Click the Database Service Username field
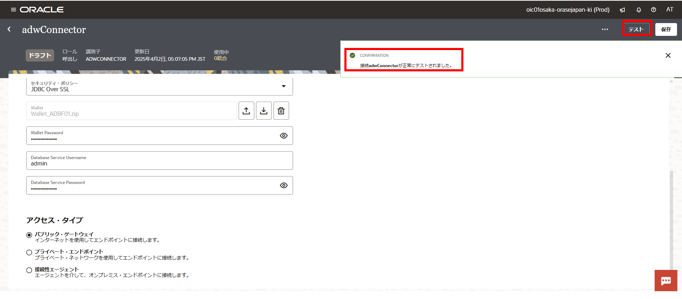682x299 pixels. pyautogui.click(x=160, y=161)
